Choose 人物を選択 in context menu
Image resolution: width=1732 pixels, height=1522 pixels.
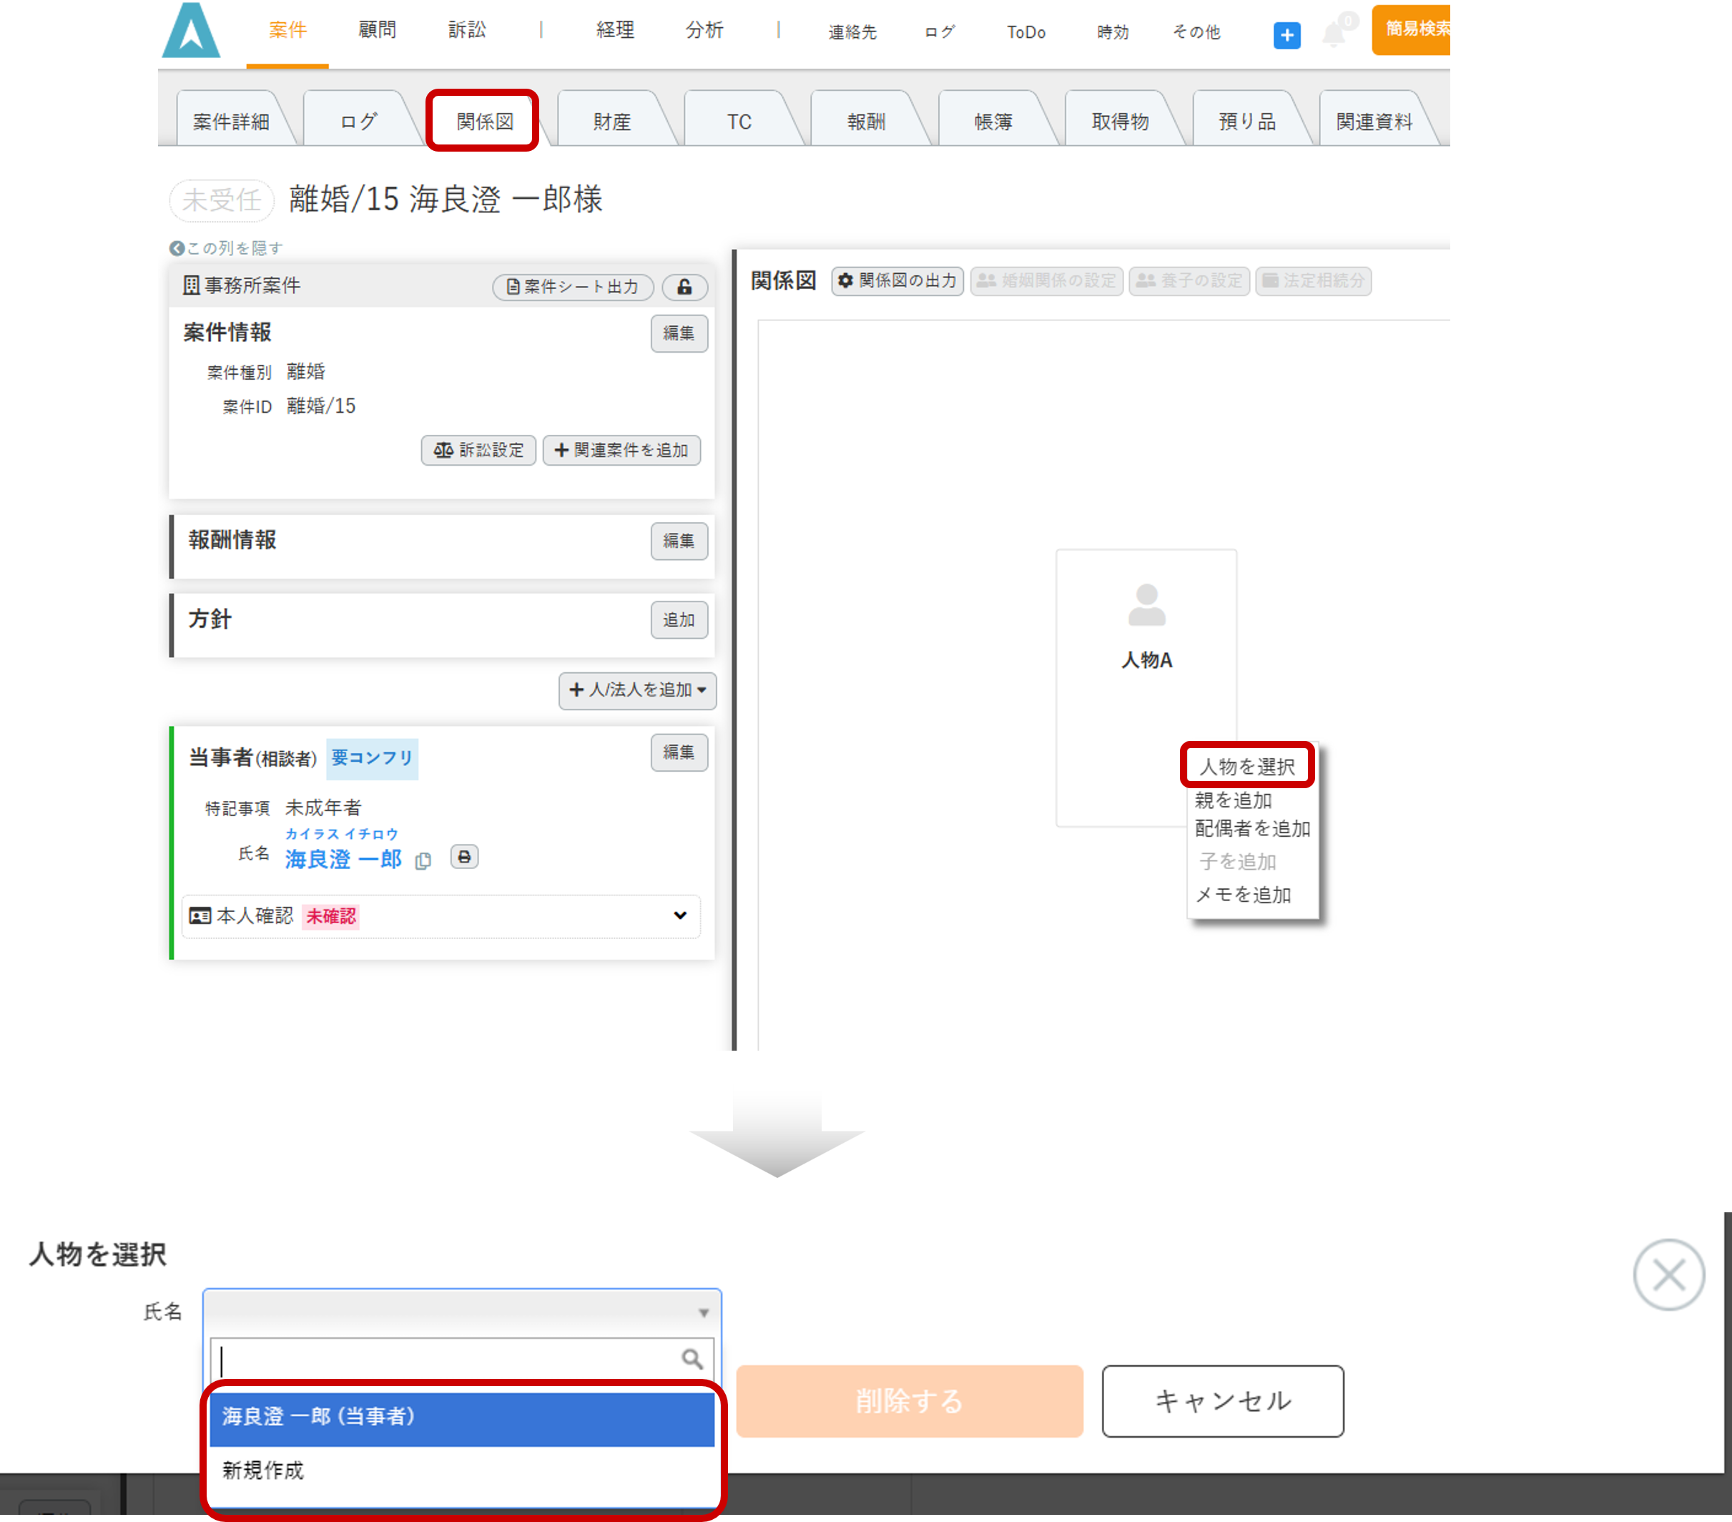1247,766
